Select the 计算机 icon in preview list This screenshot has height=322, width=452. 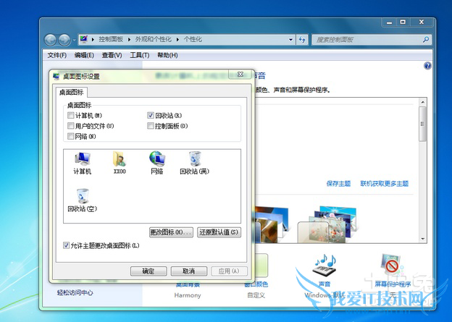(82, 163)
